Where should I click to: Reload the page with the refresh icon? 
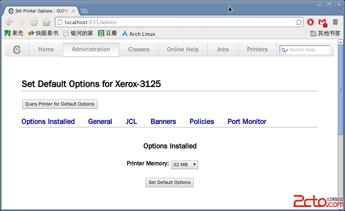(33, 22)
